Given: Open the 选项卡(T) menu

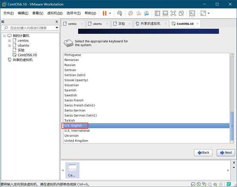Looking at the screenshot, I should pos(74,13).
